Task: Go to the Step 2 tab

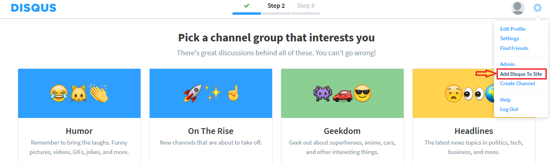Action: pyautogui.click(x=276, y=6)
